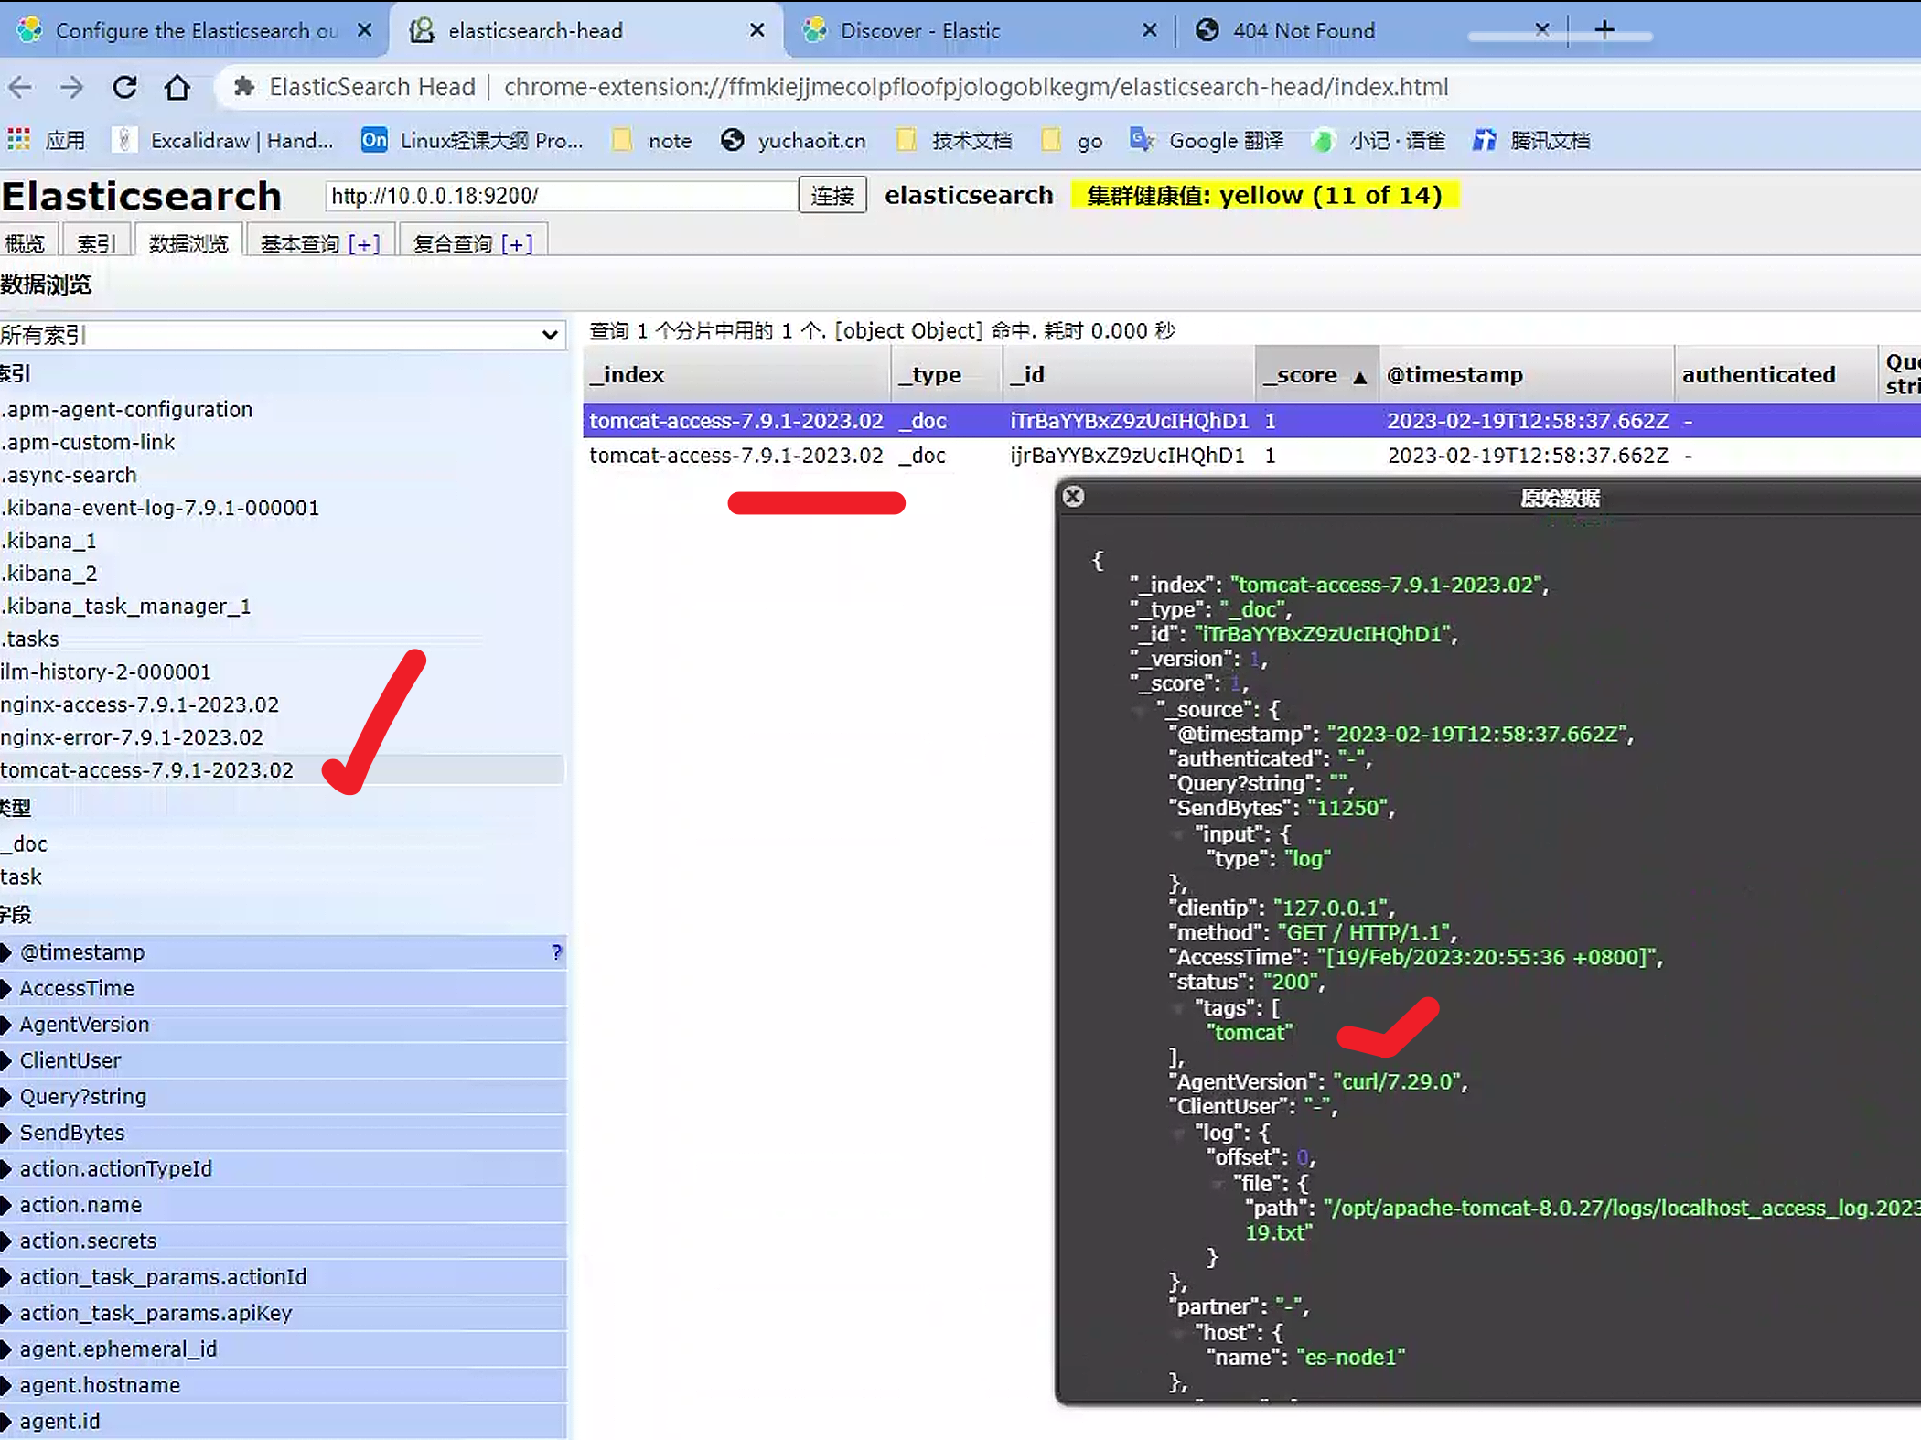Click the browser home icon
Image resolution: width=1921 pixels, height=1440 pixels.
(177, 87)
